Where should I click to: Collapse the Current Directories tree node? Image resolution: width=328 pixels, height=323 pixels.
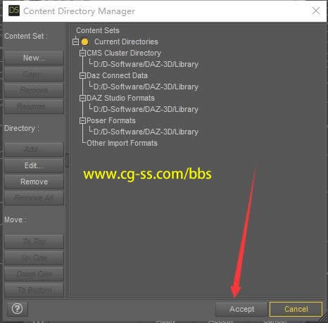75,42
